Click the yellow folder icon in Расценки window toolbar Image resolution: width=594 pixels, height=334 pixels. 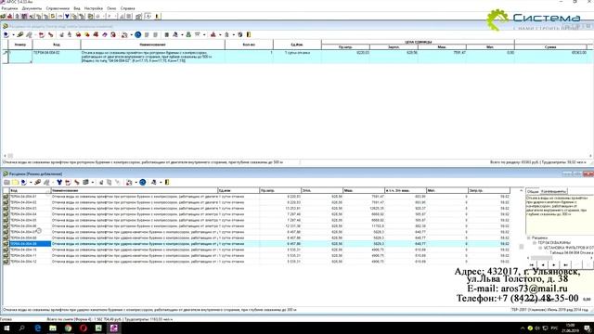15,183
